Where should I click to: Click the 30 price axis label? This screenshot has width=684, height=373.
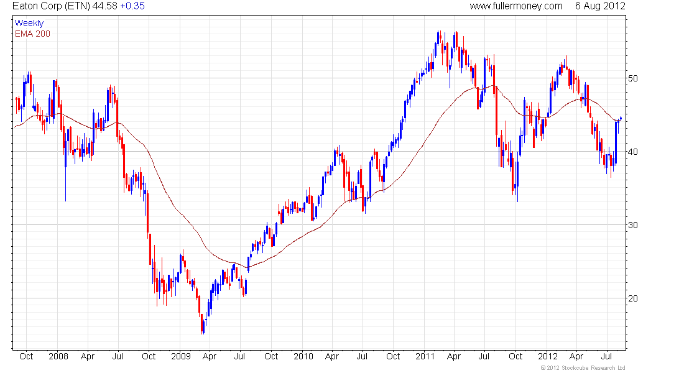coord(632,225)
